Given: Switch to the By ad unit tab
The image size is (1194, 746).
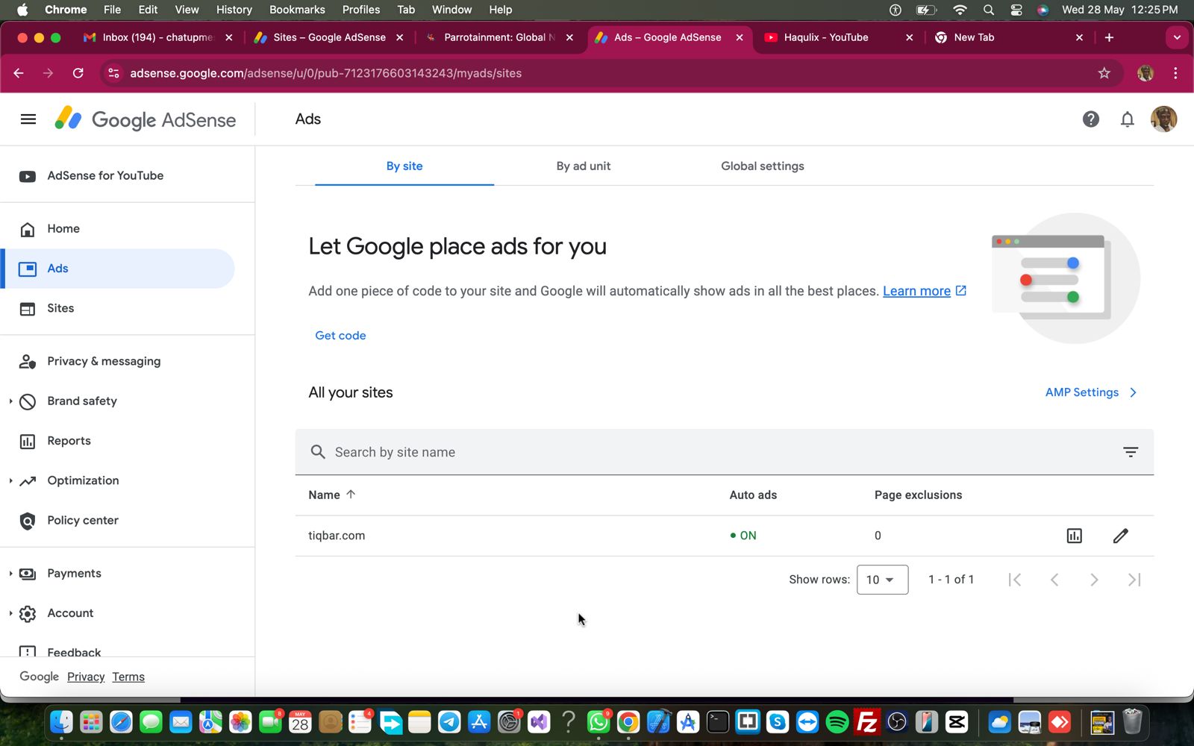Looking at the screenshot, I should click(583, 166).
